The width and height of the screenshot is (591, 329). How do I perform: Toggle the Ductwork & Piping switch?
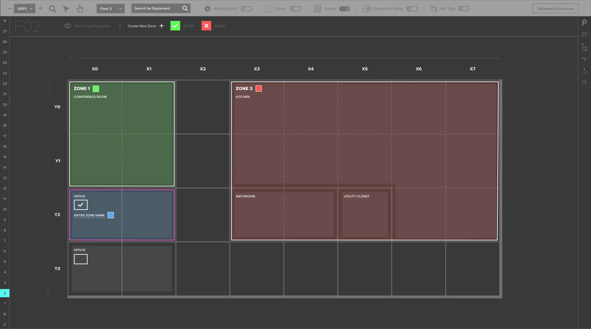412,9
